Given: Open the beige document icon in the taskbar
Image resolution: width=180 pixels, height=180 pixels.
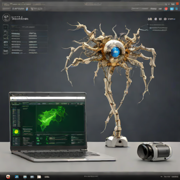Looking at the screenshot, I should pos(39,177).
